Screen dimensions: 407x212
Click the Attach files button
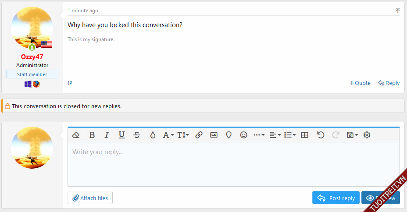pyautogui.click(x=90, y=198)
